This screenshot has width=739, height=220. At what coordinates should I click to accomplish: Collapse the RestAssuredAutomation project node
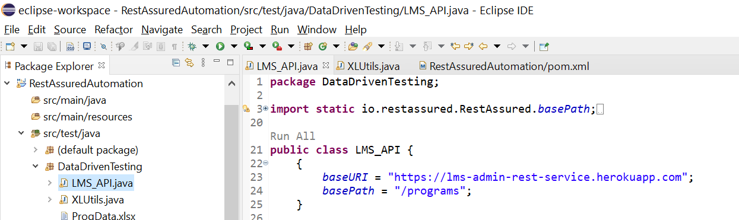tap(7, 84)
